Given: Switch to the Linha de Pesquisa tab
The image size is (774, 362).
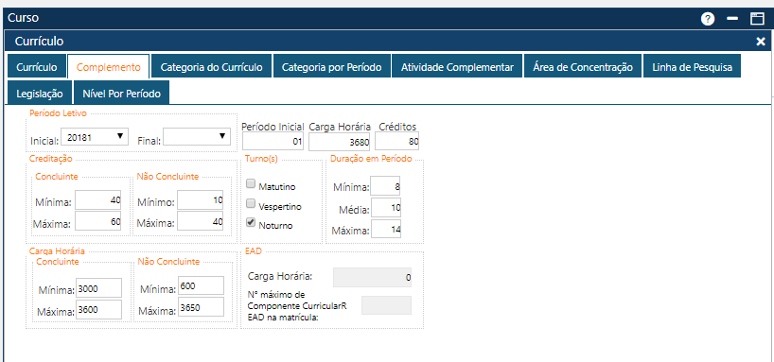Looking at the screenshot, I should pos(692,67).
